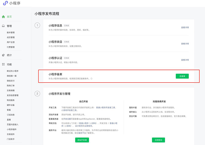Image resolution: width=205 pixels, height=145 pixels.
Task: Open 版本管理 in the sidebar
Action: [x=11, y=33]
